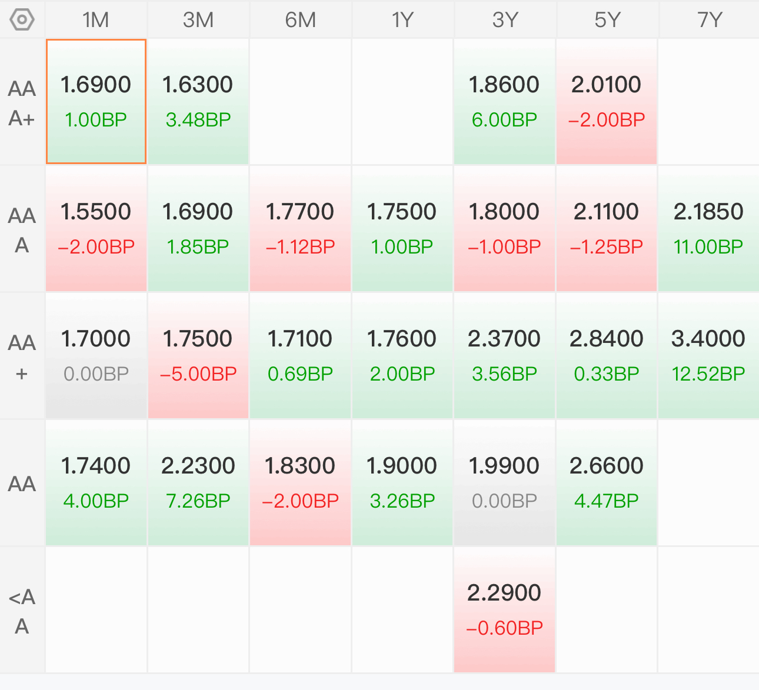Screen dimensions: 759x690
Task: Select the AAA 1Y cell showing 1.7500
Action: pyautogui.click(x=402, y=229)
